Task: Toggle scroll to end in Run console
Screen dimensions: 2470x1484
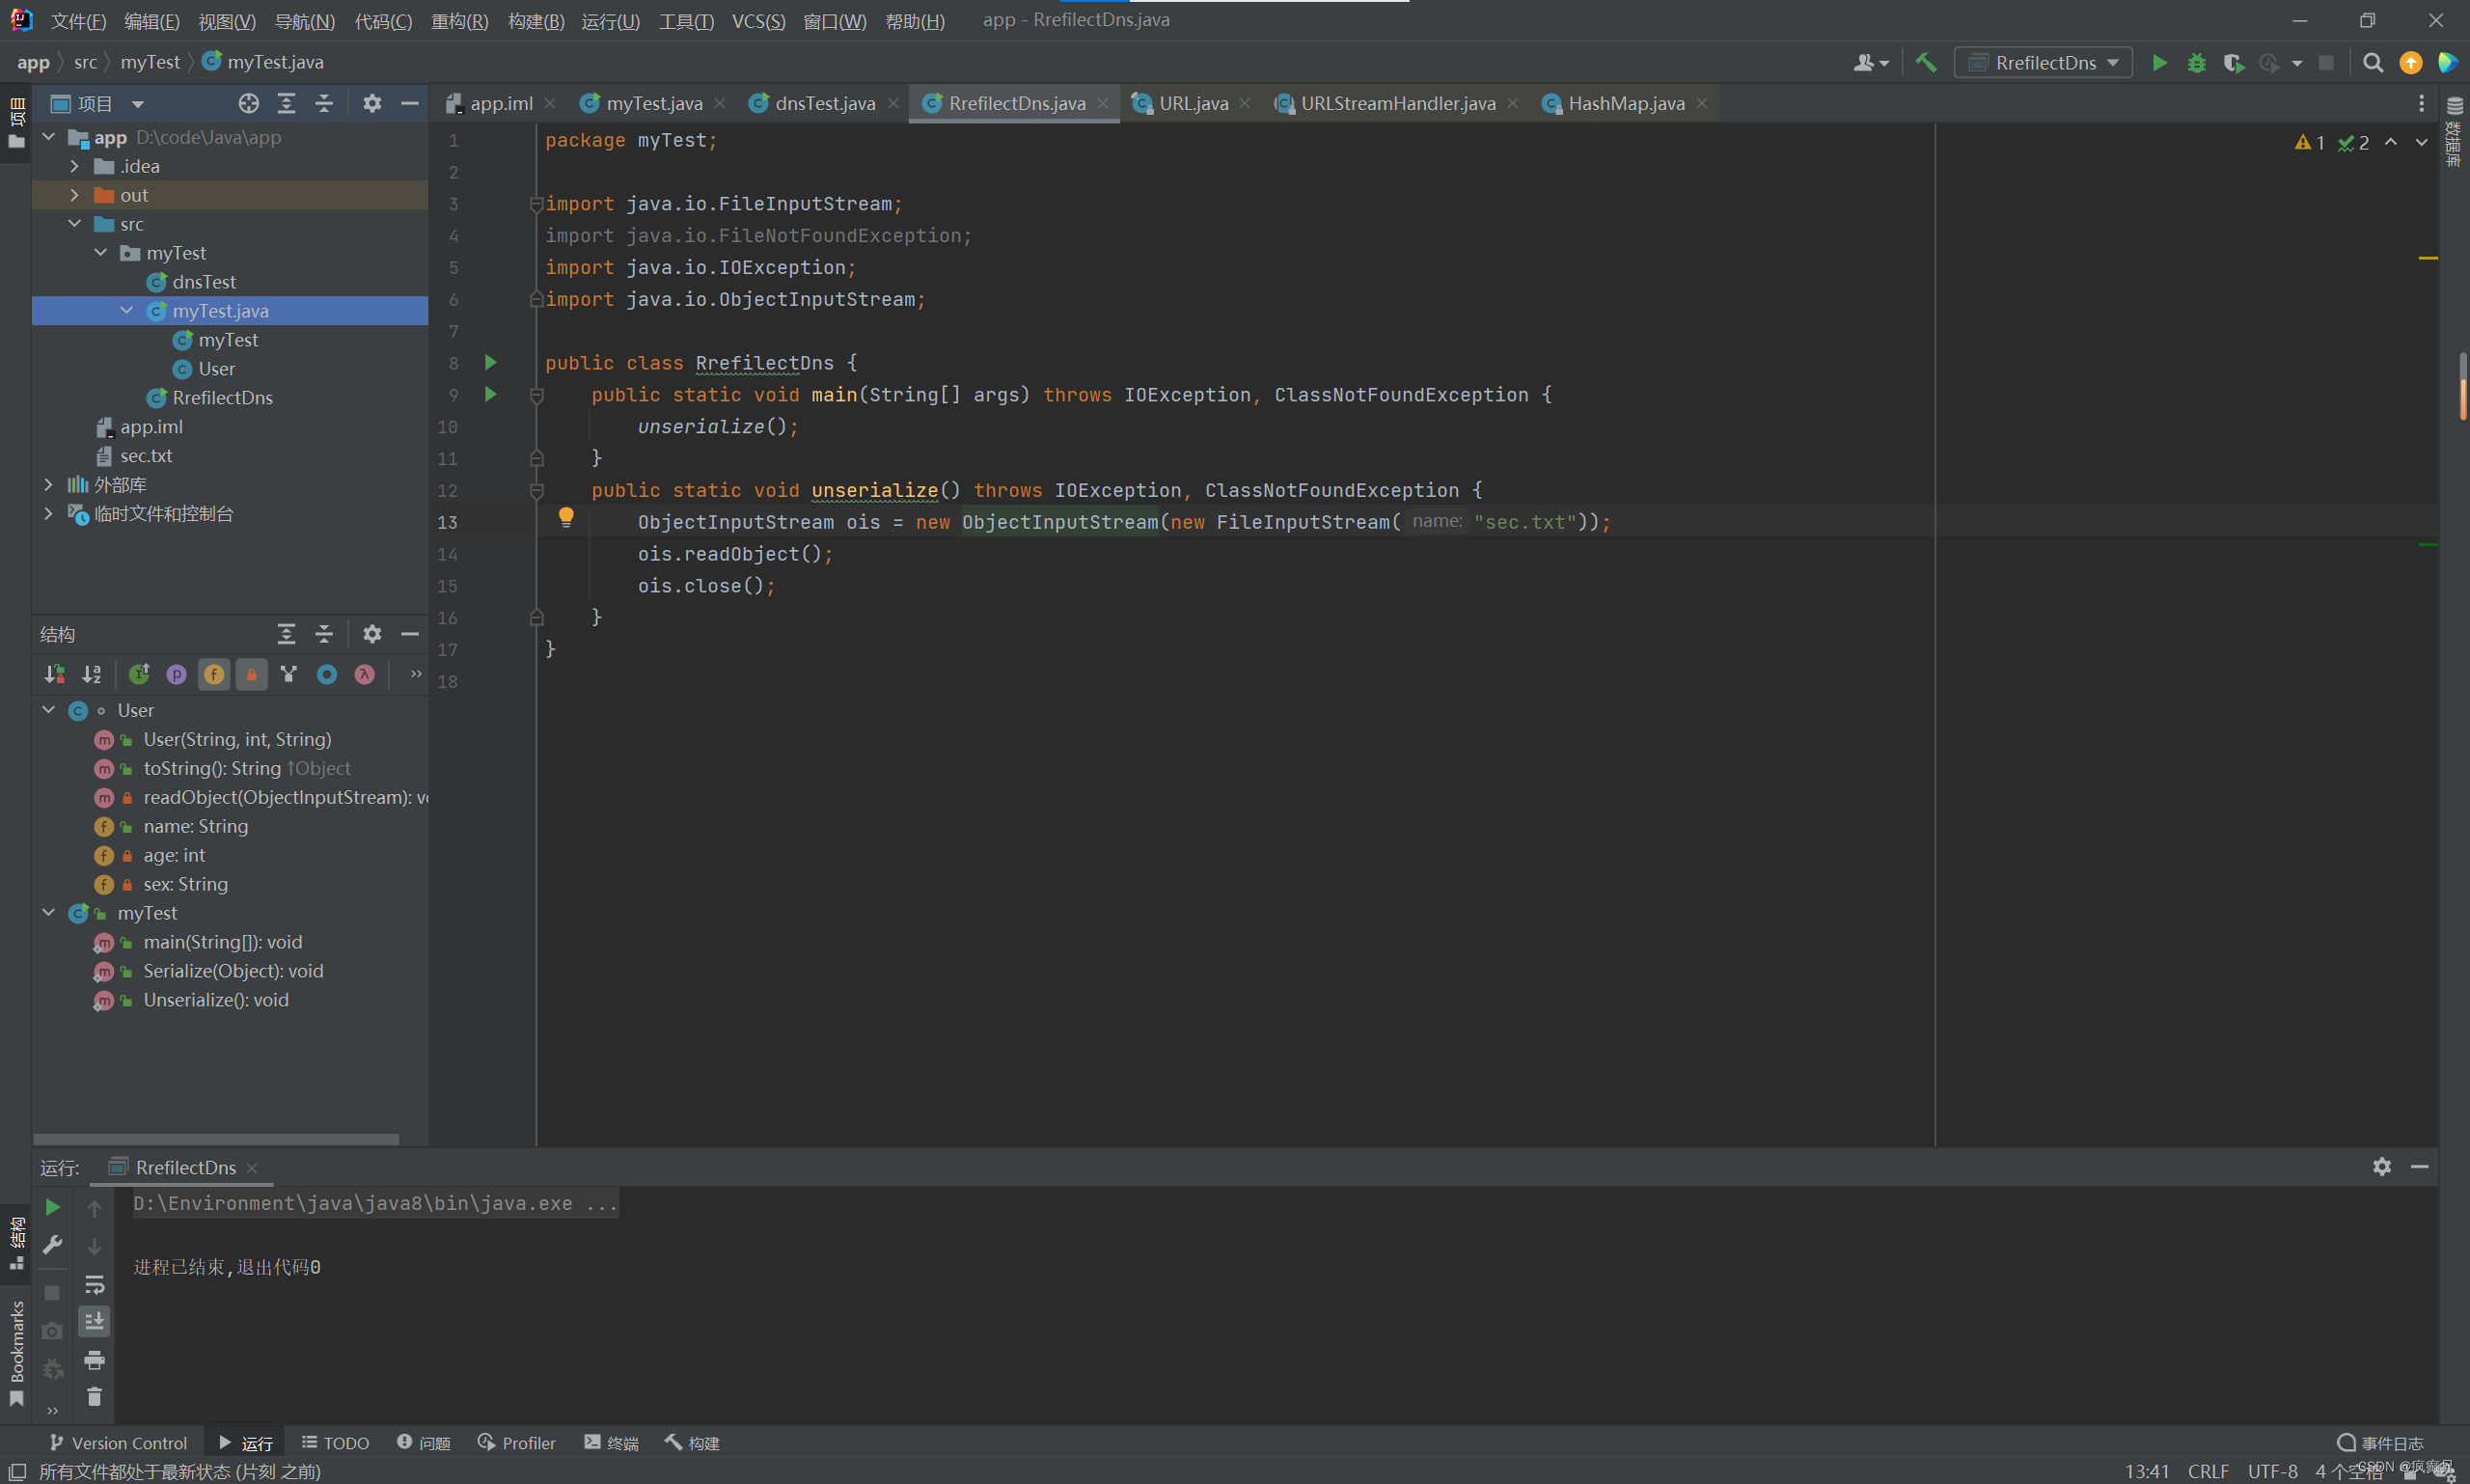Action: click(x=94, y=1321)
